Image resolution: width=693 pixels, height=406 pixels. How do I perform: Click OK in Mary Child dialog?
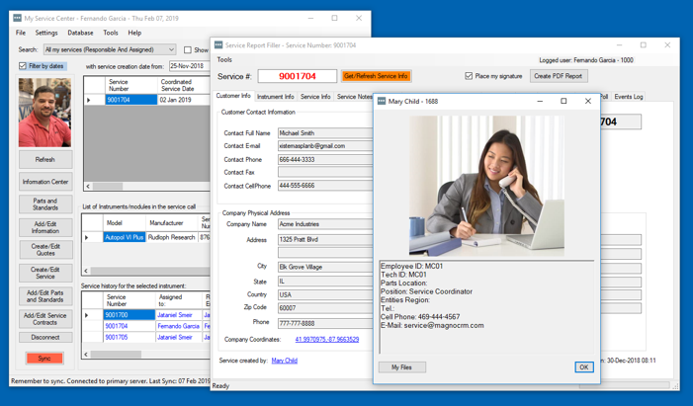(584, 367)
